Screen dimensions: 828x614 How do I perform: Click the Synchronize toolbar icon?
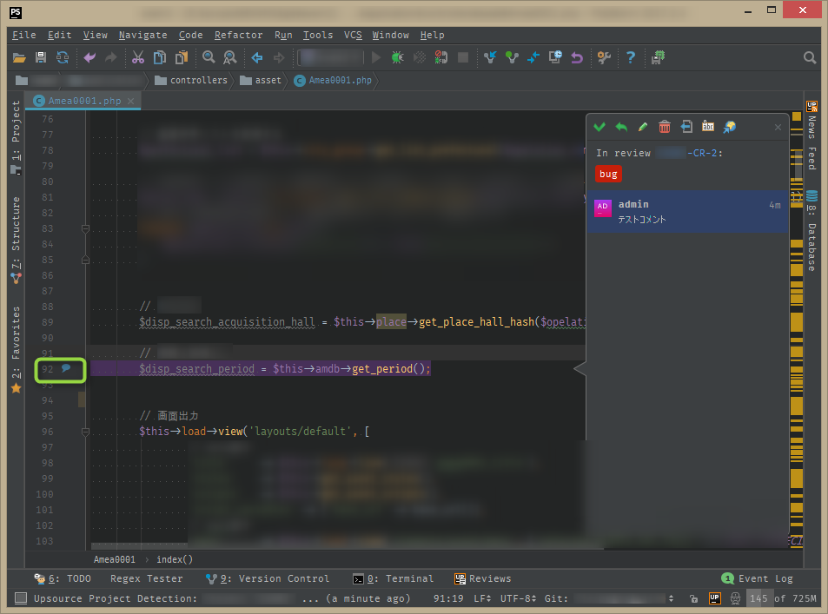click(63, 57)
